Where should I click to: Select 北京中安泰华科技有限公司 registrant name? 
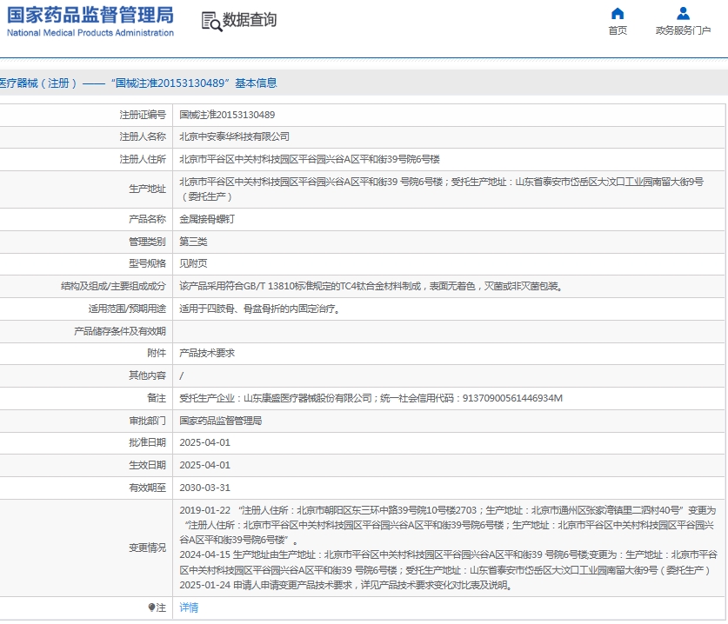[235, 136]
